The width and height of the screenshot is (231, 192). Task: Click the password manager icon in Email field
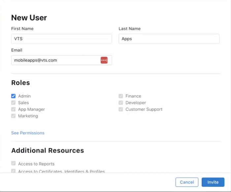tap(104, 60)
